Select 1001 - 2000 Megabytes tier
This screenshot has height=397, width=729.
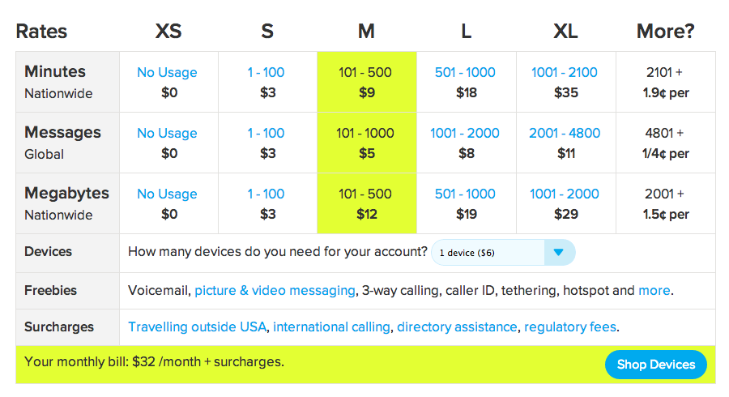tap(565, 194)
